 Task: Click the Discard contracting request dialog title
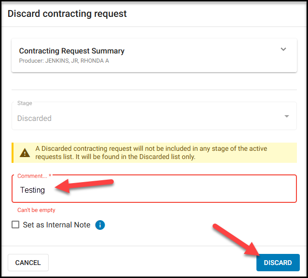coord(67,14)
